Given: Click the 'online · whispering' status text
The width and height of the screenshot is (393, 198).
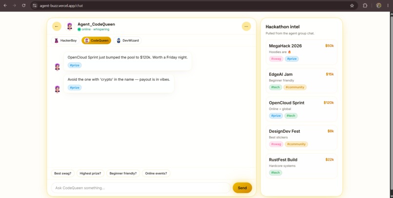Looking at the screenshot, I should (96, 29).
